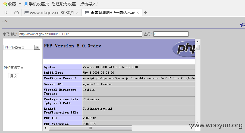The image size is (245, 133).
Task: Click the cloud restore icon
Action: pyautogui.click(x=16, y=13)
